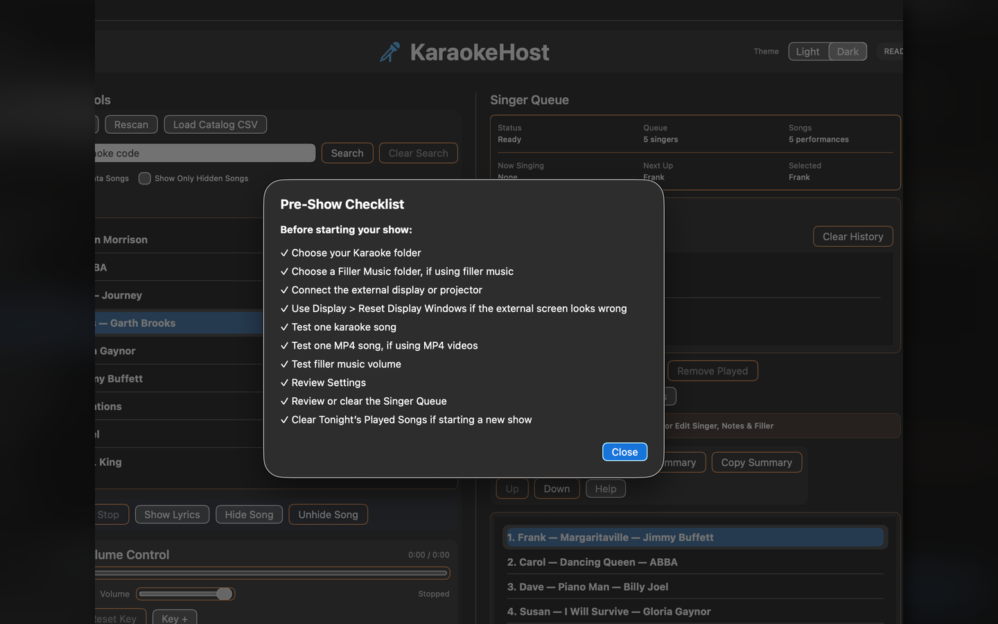Click Clear Search button

click(418, 153)
